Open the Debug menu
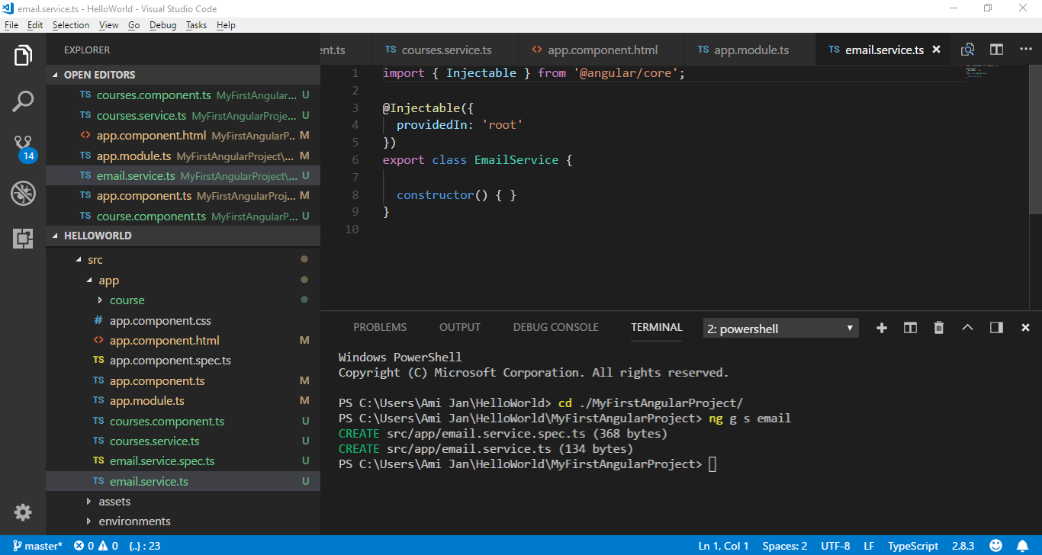Screen dimensions: 1042x555 (162, 25)
